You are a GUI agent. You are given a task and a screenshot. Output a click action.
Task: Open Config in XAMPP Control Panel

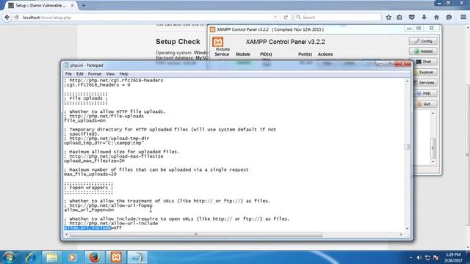point(423,41)
